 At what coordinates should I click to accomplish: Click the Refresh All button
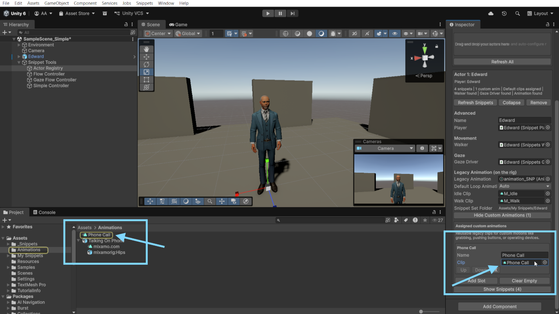tap(502, 62)
